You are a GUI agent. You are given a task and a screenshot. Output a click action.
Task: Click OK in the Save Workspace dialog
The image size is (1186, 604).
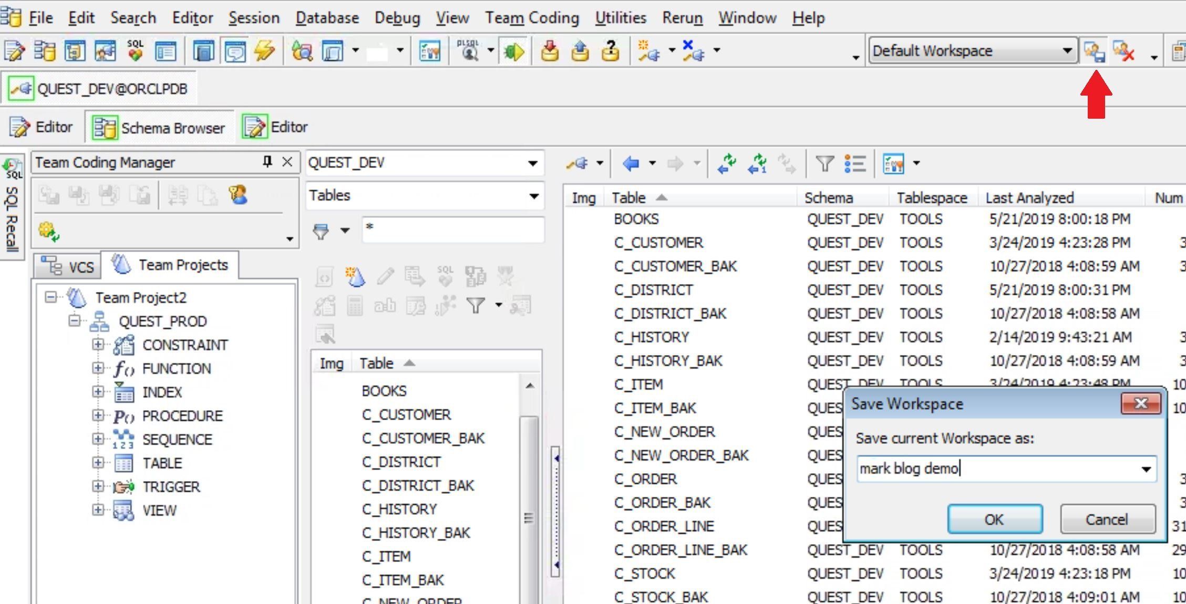pyautogui.click(x=995, y=519)
